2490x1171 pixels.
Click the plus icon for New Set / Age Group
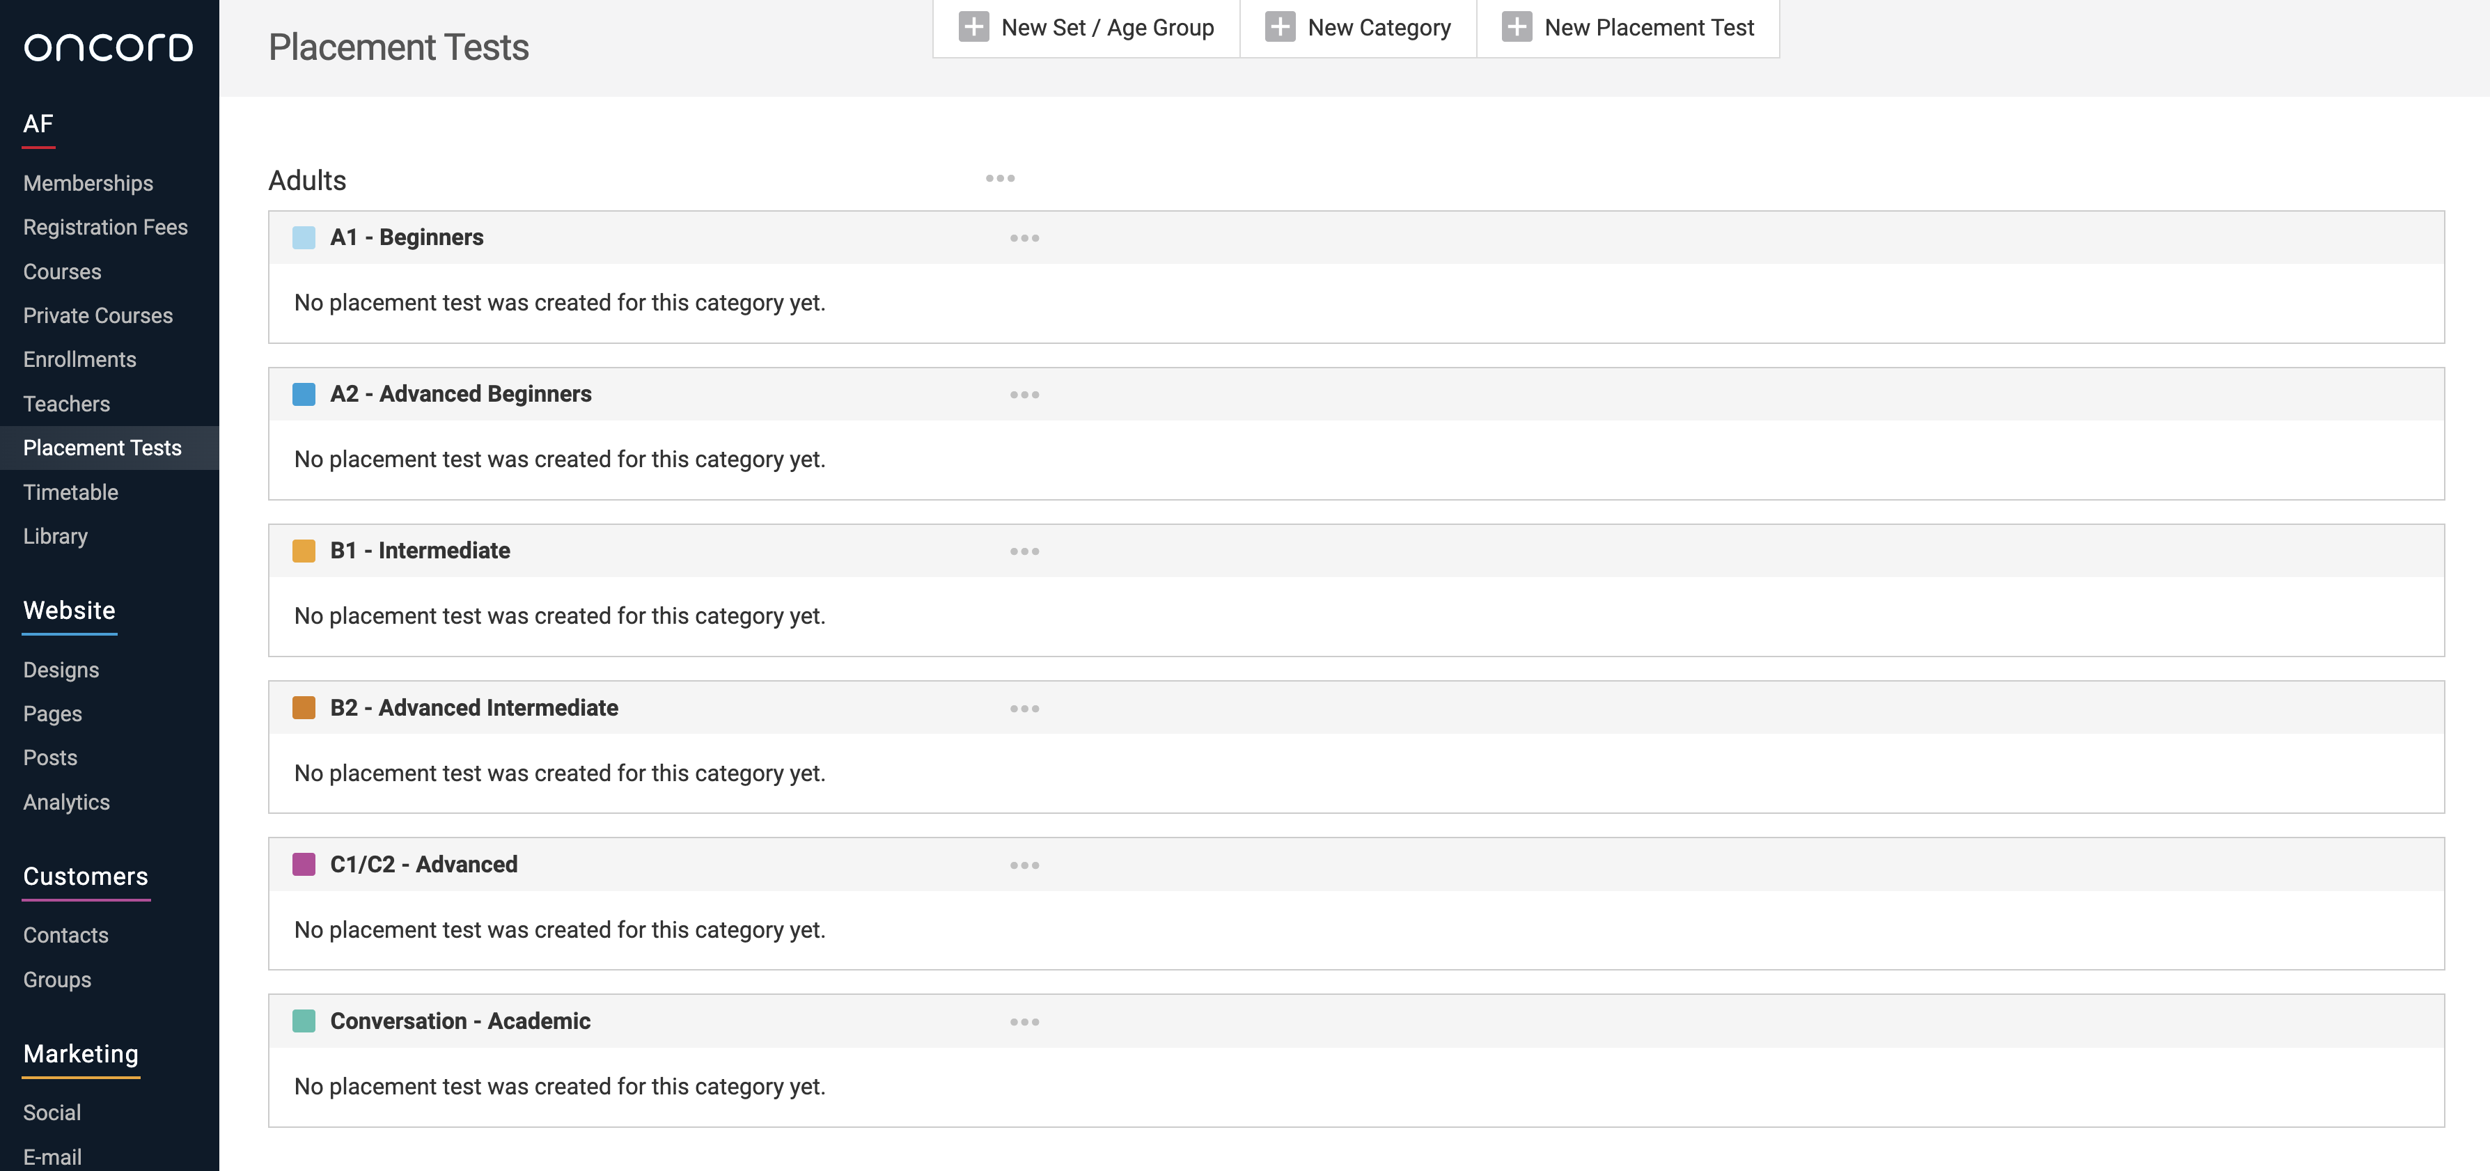[x=973, y=27]
